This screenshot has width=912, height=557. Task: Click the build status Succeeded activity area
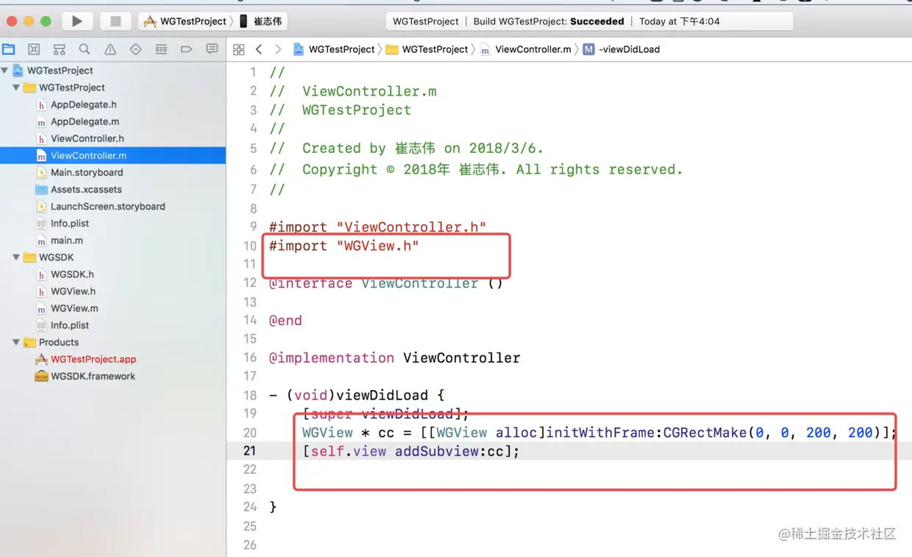589,21
